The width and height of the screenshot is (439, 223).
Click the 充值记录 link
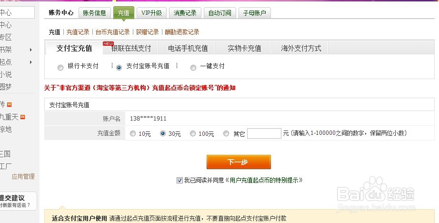pos(78,32)
